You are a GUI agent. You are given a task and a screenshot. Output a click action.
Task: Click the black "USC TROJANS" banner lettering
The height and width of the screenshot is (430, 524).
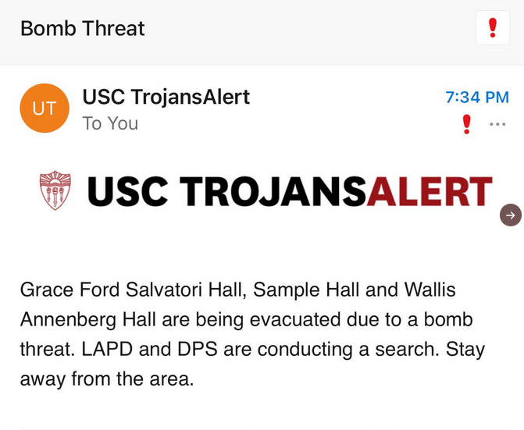tap(226, 191)
